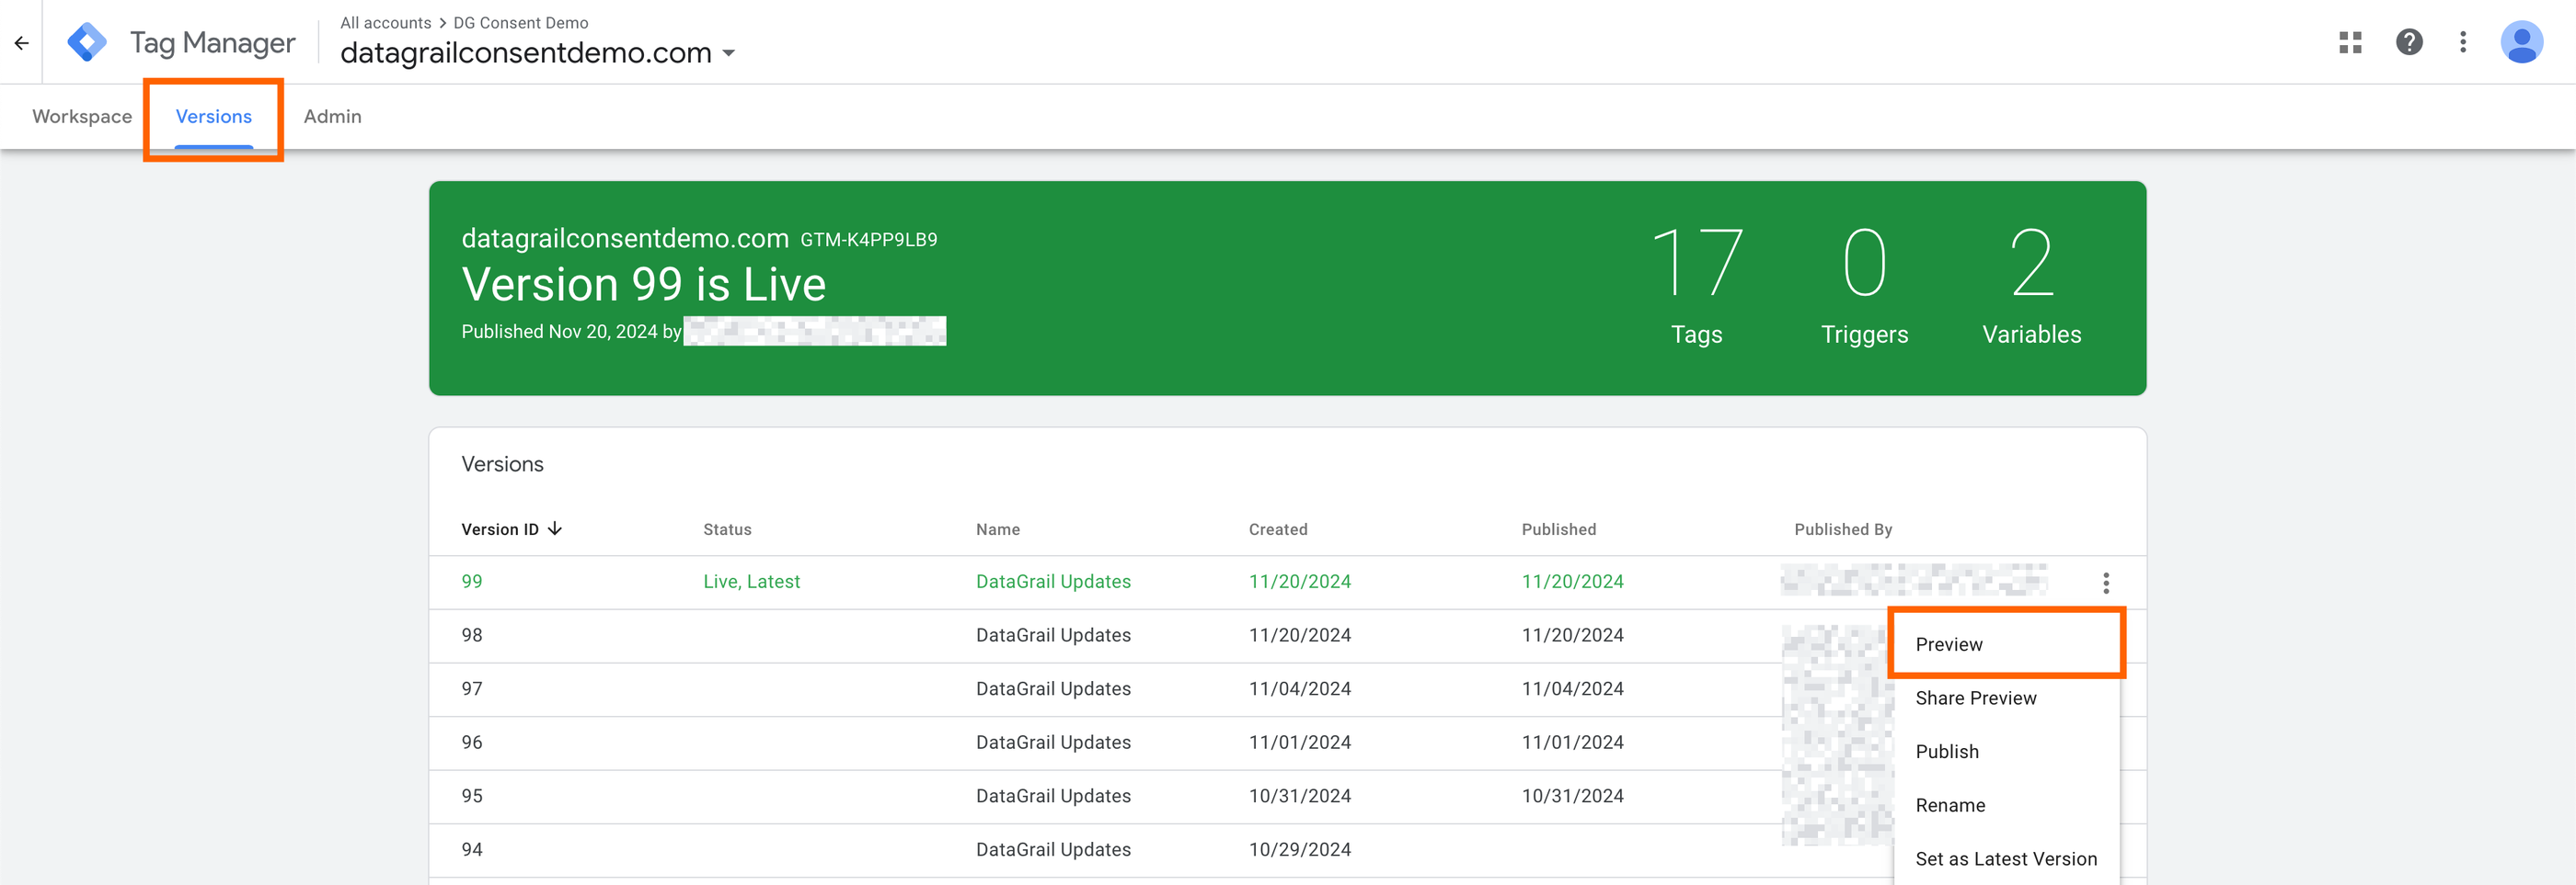The image size is (2576, 885).
Task: Switch to the Workspace tab
Action: click(82, 116)
